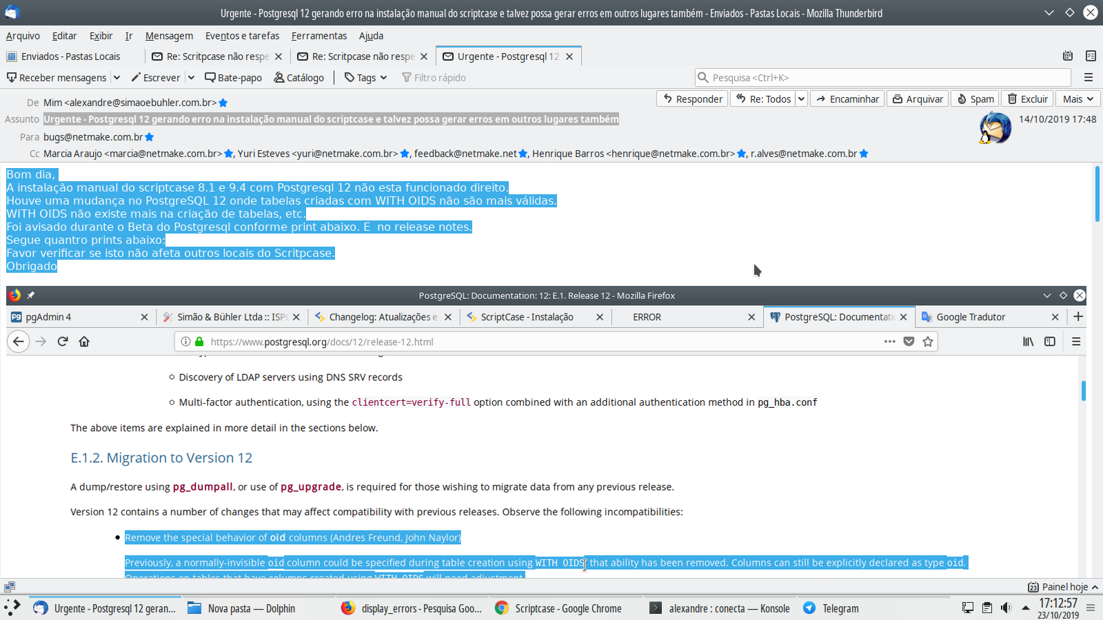Click Escrever to compose a message
The height and width of the screenshot is (620, 1103).
point(156,78)
